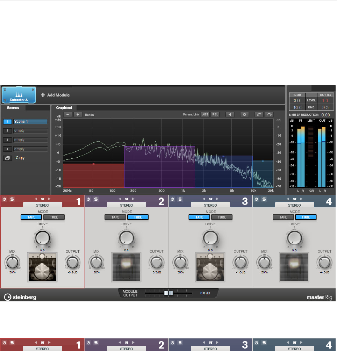Image resolution: width=337 pixels, height=351 pixels.
Task: Click band 3 OUTPUT knob
Action: point(241,263)
